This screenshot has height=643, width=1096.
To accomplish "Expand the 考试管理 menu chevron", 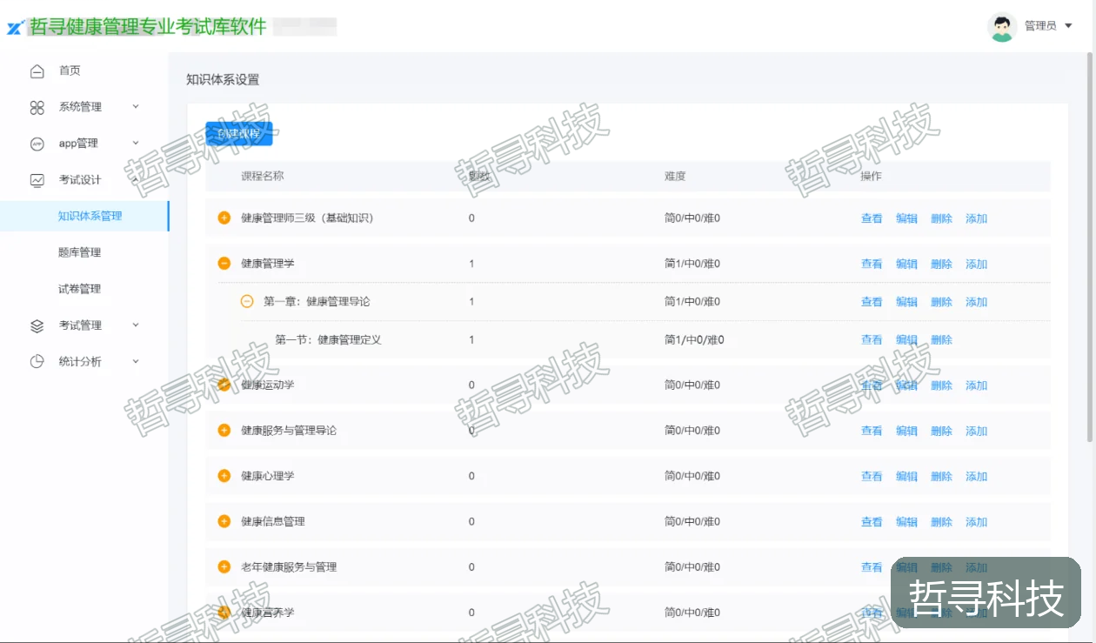I will click(x=136, y=325).
